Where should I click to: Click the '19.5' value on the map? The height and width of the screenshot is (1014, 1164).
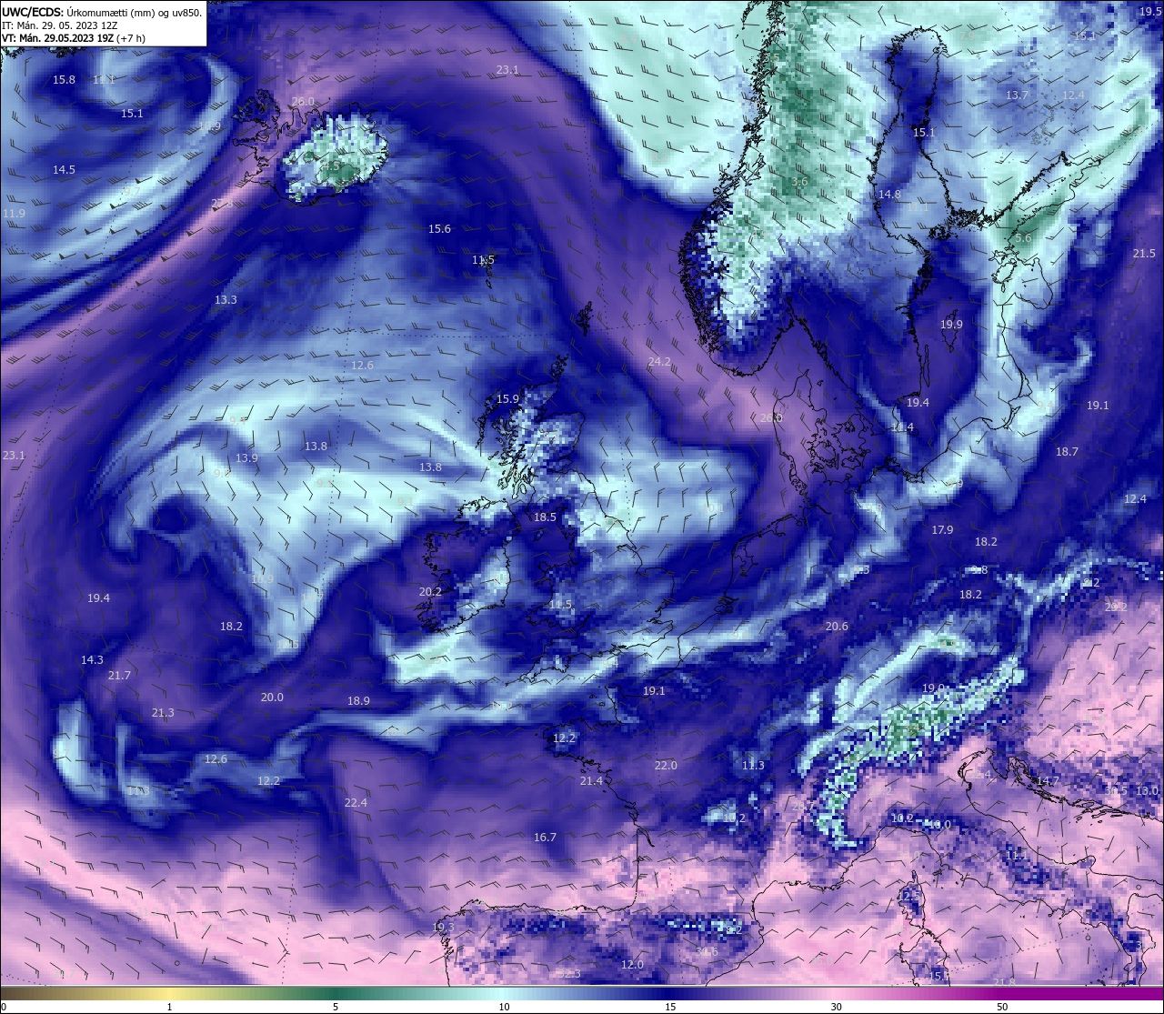click(x=1150, y=11)
